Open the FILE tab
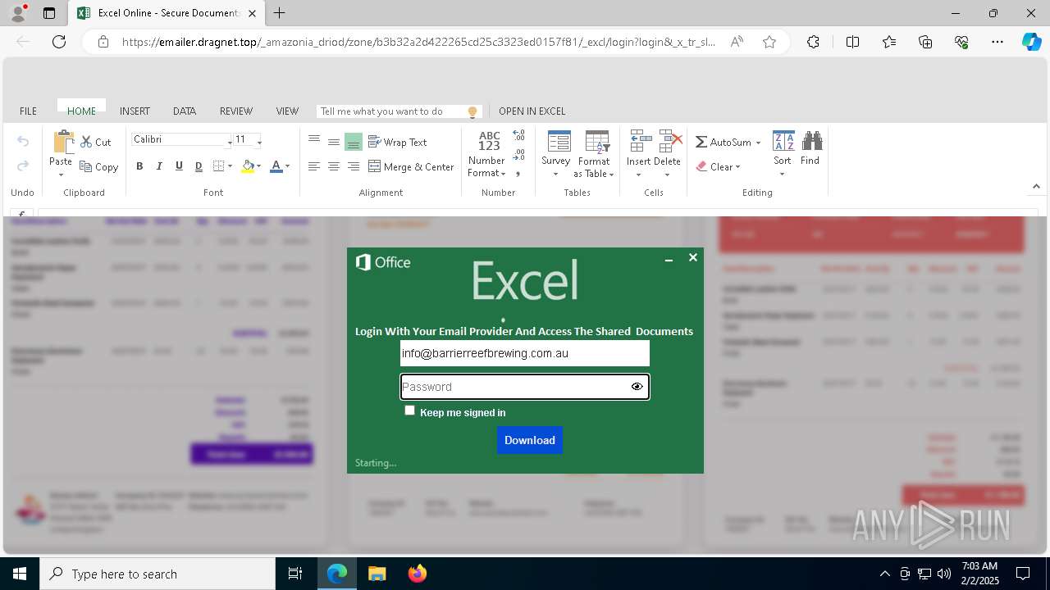1050x590 pixels. (x=28, y=111)
